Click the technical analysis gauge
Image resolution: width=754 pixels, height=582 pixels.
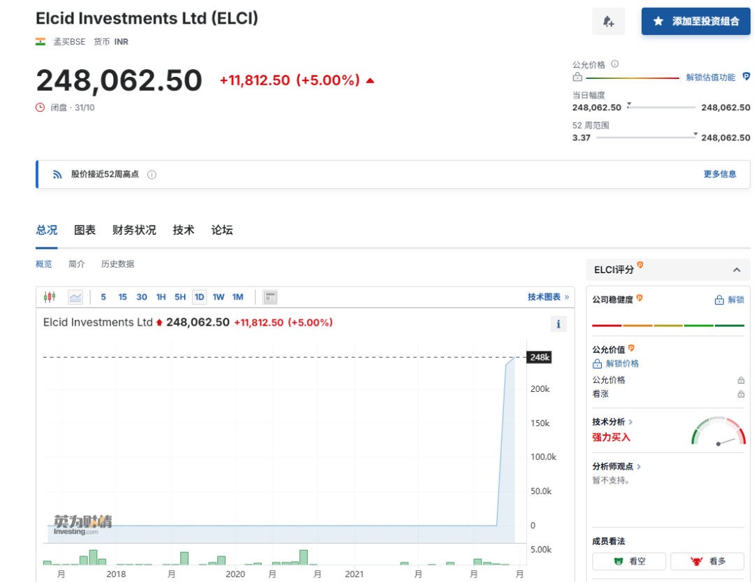coord(718,431)
